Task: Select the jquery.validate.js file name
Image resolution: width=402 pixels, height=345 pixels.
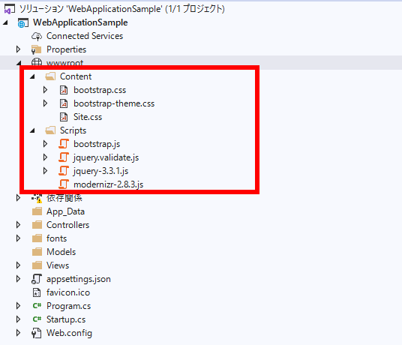Action: pyautogui.click(x=106, y=157)
